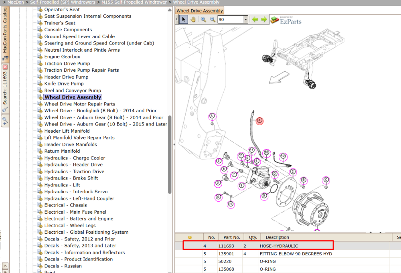
Task: Click the tree panel scrollbar up arrow
Action: [x=170, y=10]
